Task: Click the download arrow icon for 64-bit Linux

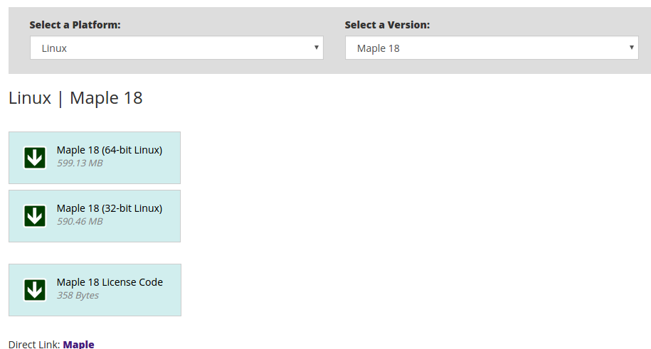Action: (x=35, y=158)
